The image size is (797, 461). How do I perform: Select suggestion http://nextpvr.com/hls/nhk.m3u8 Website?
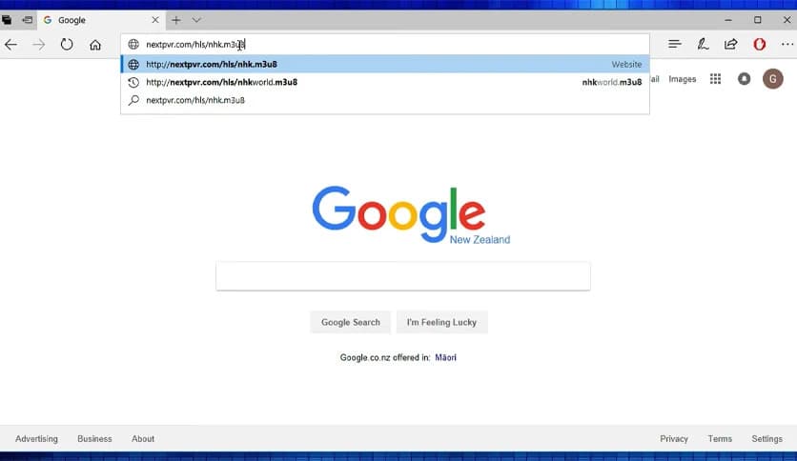(x=385, y=64)
